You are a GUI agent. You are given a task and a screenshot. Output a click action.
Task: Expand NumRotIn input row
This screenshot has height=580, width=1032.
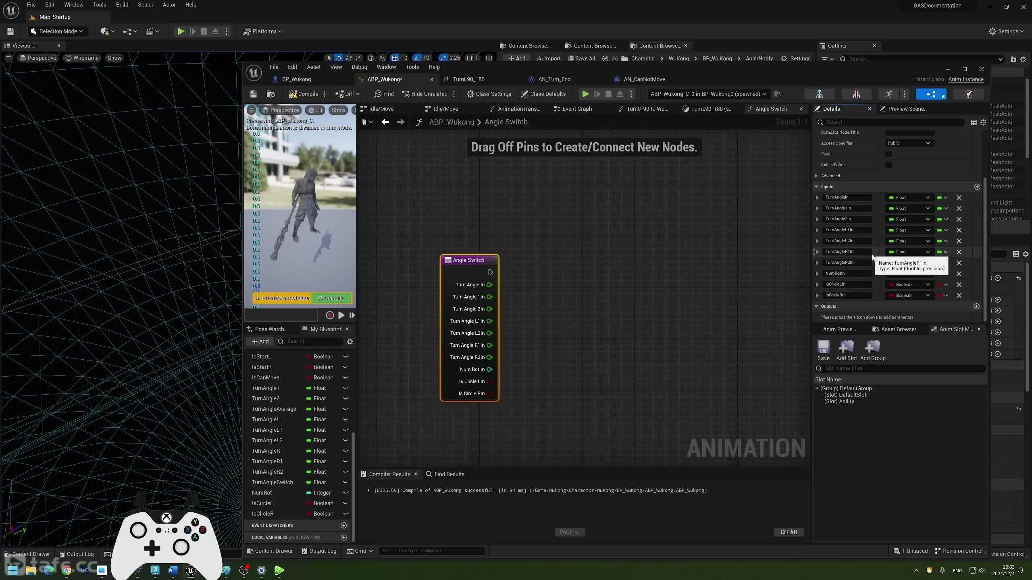tap(817, 273)
